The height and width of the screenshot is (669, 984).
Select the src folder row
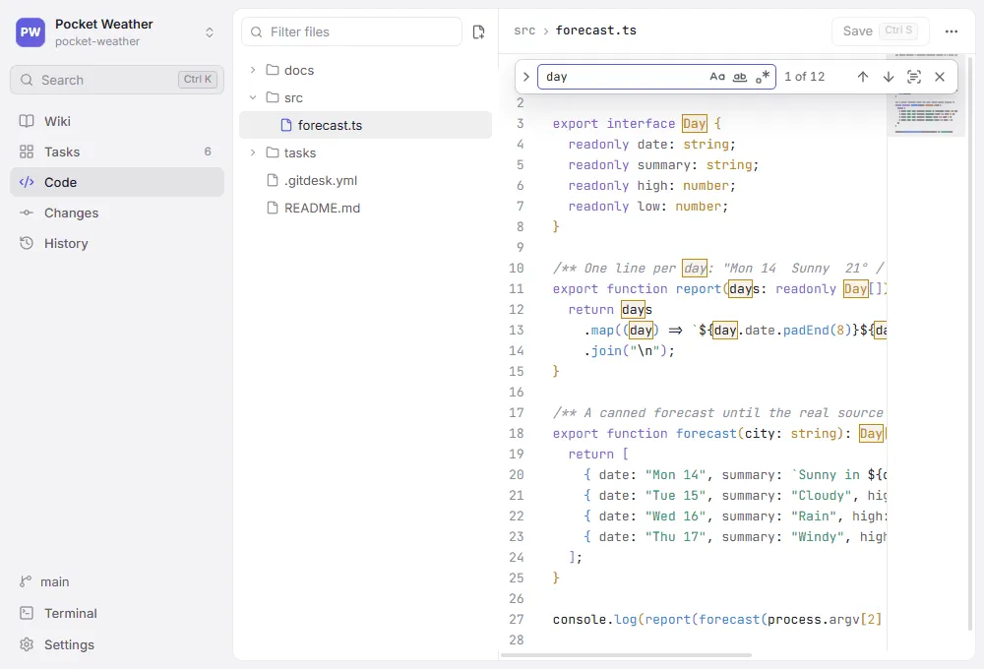(x=365, y=97)
